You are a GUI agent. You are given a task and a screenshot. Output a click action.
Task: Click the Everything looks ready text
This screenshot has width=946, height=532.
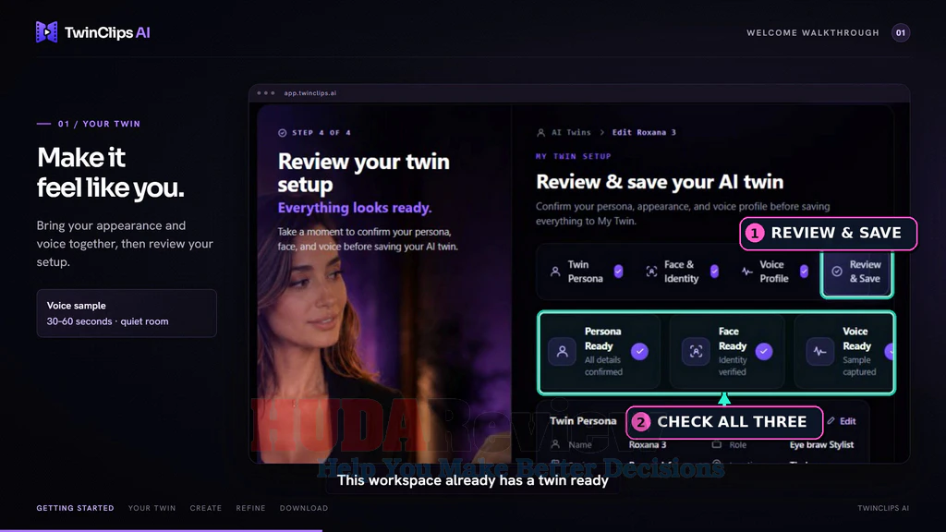pos(355,208)
